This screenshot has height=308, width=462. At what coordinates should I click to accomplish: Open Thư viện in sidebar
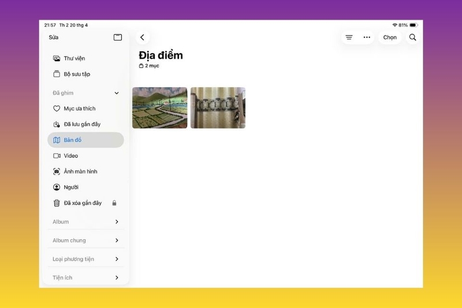(85, 58)
